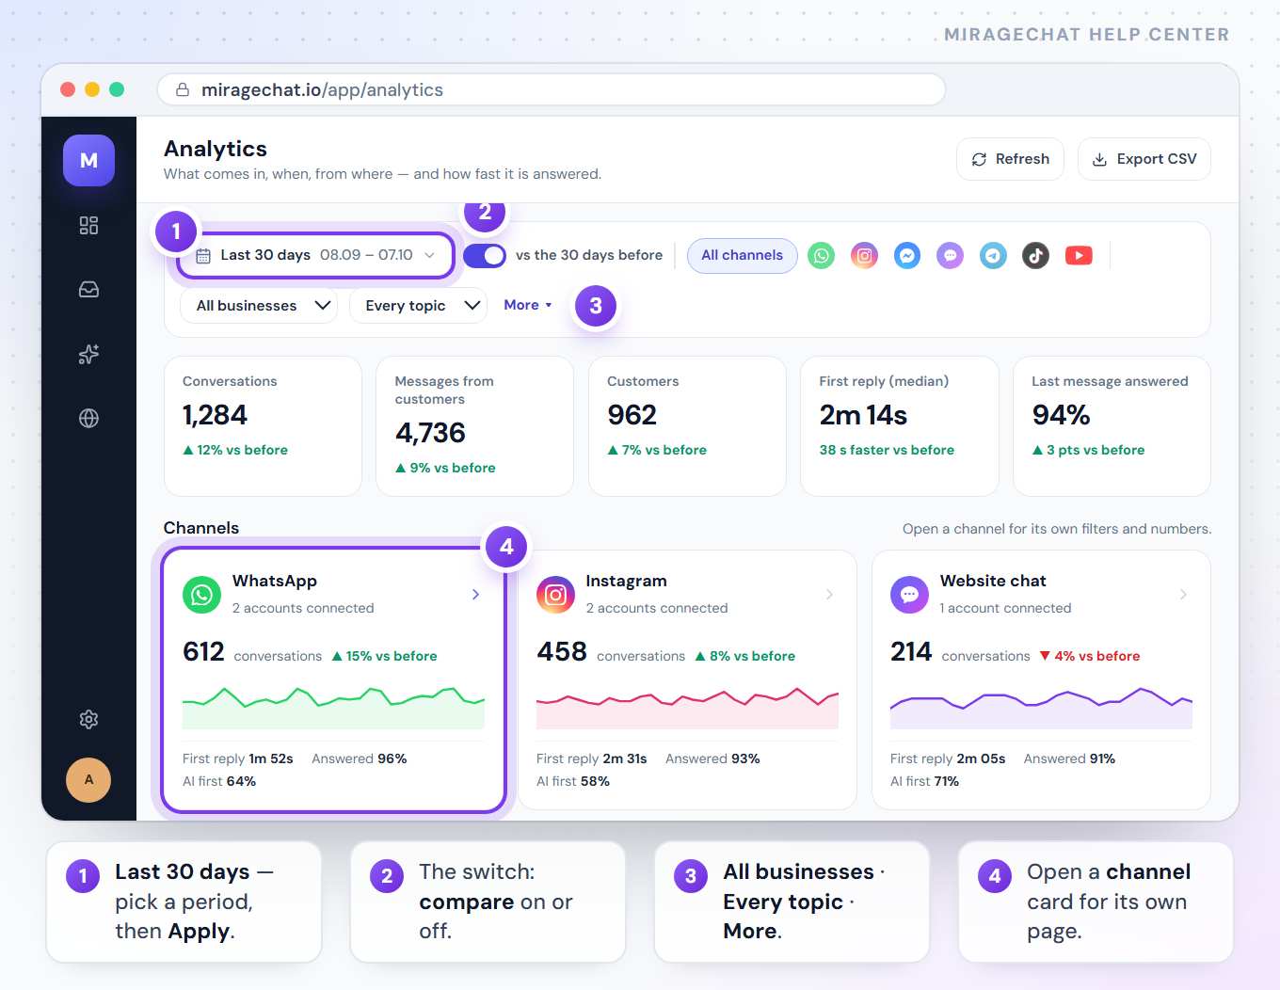Open the settings gear in sidebar
Screen dimensions: 1280x990
[88, 719]
